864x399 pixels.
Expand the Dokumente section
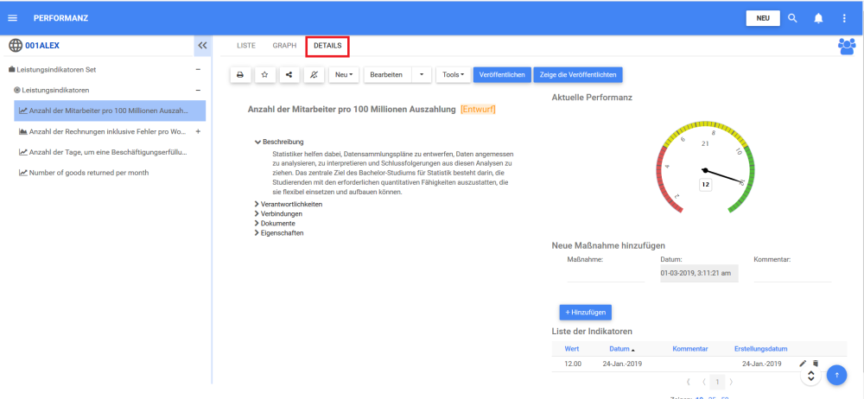point(275,223)
